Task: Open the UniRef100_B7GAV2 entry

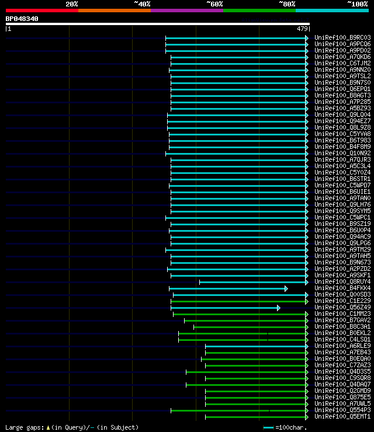Action: pos(342,320)
